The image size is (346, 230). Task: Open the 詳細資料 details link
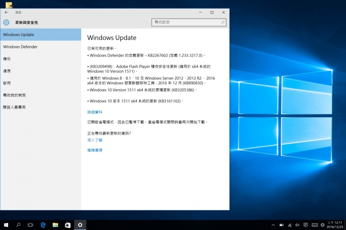point(95,112)
